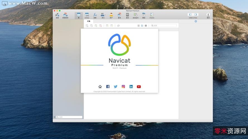The image size is (248, 139).
Task: Open the LinkedIn link icon
Action: [131, 86]
